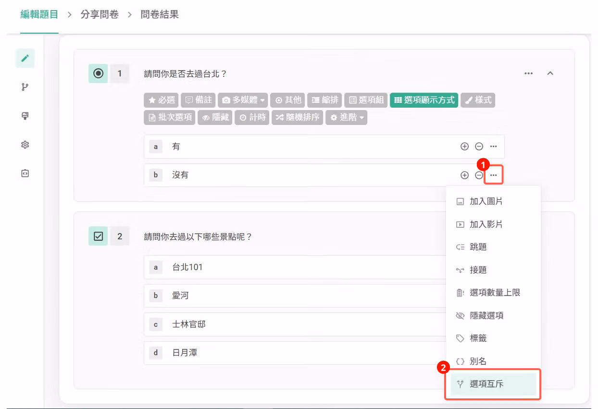This screenshot has width=598, height=409.
Task: Switch to the 問卷結果 tab
Action: pyautogui.click(x=160, y=14)
